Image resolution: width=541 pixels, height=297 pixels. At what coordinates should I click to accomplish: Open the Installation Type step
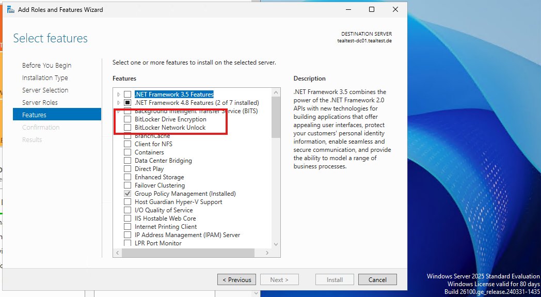(x=45, y=77)
